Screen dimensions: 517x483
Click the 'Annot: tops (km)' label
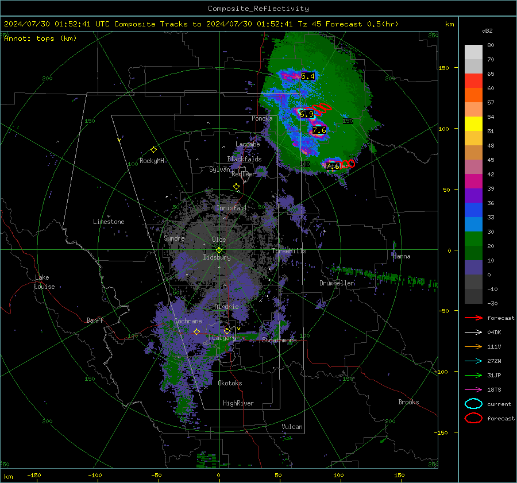pyautogui.click(x=40, y=38)
